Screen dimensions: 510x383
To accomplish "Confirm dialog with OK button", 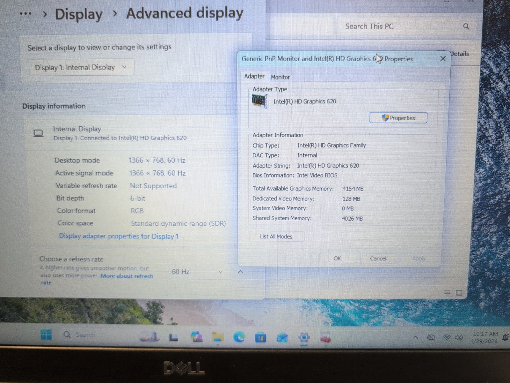I will [337, 259].
